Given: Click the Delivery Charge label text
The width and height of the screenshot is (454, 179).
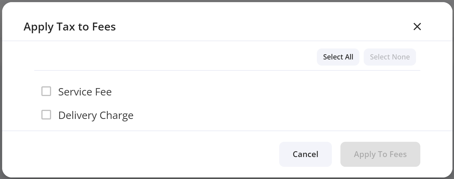Looking at the screenshot, I should [x=96, y=115].
